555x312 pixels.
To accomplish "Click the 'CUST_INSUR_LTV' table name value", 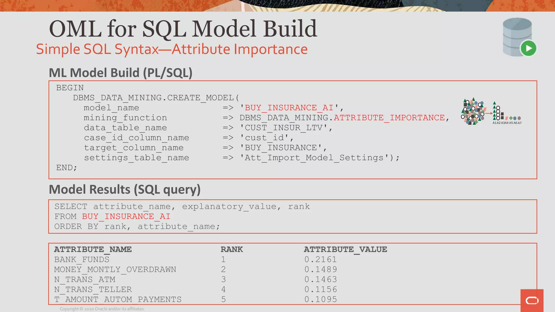I will 284,128.
